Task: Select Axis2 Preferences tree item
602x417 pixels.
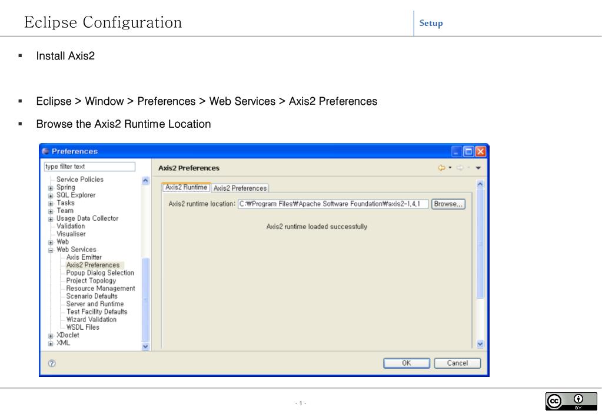Action: [x=93, y=265]
